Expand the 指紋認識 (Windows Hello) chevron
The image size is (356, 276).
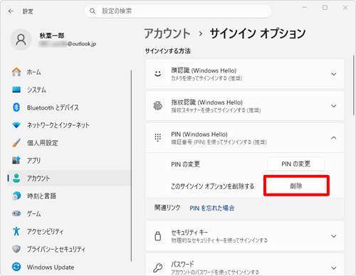(334, 106)
